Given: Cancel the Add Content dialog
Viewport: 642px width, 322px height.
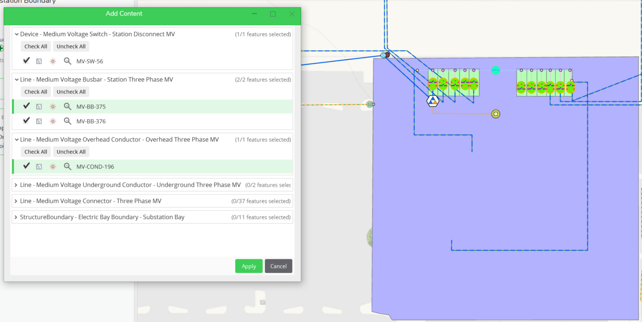Looking at the screenshot, I should (x=278, y=266).
